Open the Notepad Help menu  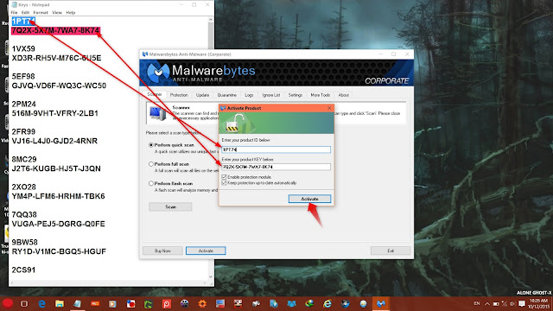tap(71, 13)
